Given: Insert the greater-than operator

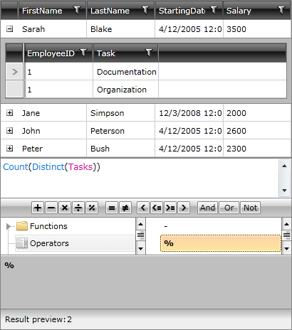Looking at the screenshot, I should coord(184,208).
